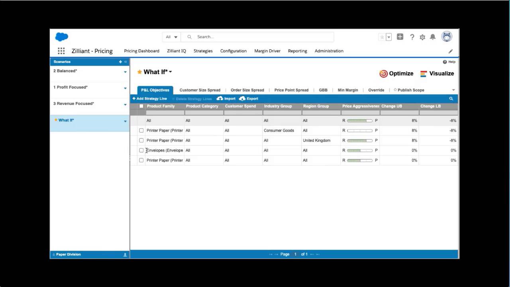This screenshot has width=510, height=287.
Task: Sort by the Region Group column header
Action: pyautogui.click(x=316, y=106)
